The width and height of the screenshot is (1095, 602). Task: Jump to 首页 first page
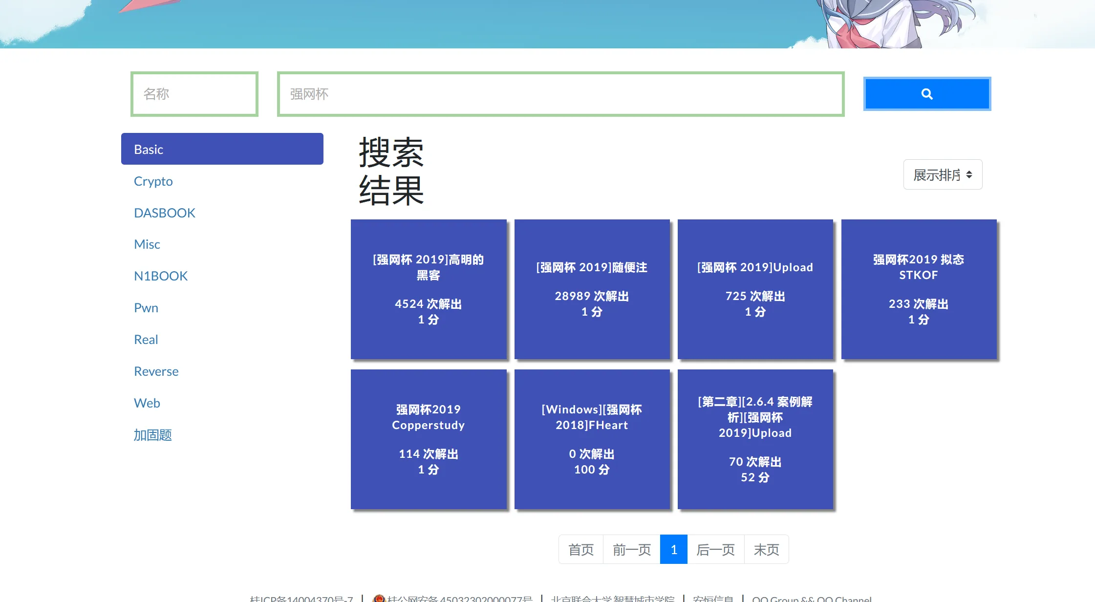[581, 550]
